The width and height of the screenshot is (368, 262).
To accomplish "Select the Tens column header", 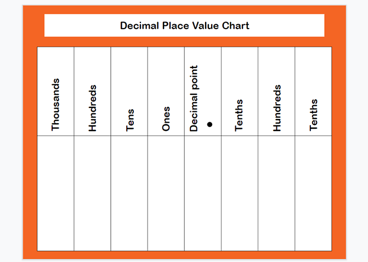I will tap(129, 119).
